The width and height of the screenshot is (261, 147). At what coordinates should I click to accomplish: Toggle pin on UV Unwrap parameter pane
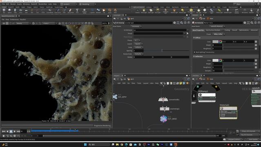click(x=185, y=18)
